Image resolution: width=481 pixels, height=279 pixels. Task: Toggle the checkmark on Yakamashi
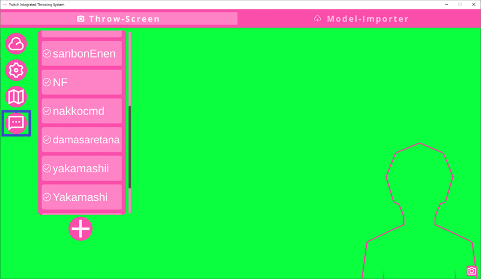coord(47,197)
